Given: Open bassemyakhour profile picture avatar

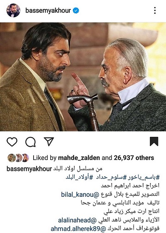Looking at the screenshot, I should (x=13, y=10).
